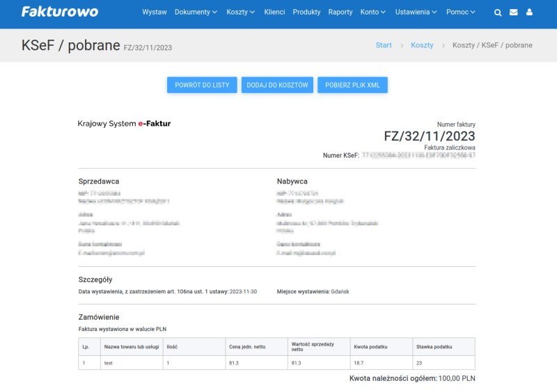Screen dimensions: 557x390
Task: Click the Faktura zaliczkowa label
Action: 449,147
